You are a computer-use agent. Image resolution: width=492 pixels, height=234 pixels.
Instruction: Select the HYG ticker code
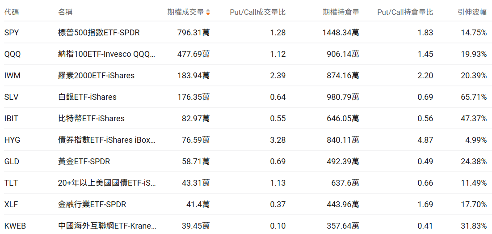pos(12,140)
